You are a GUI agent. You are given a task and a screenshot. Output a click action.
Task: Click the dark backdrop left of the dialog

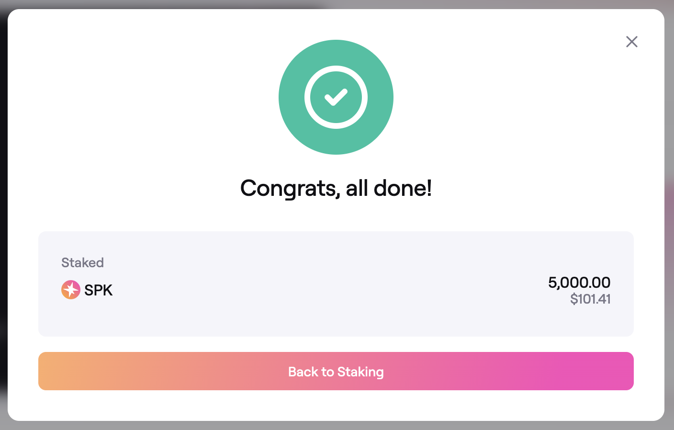(3, 215)
